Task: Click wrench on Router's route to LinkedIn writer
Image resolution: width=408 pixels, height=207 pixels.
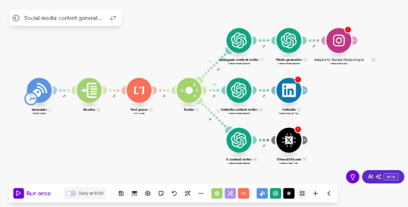Action: point(214,96)
